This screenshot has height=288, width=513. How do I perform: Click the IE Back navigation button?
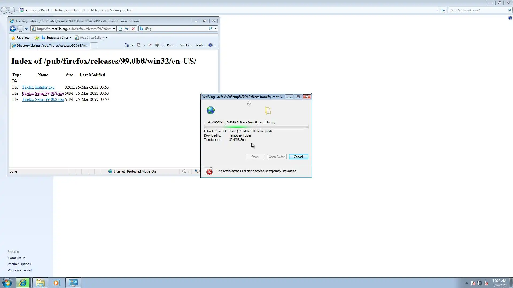click(x=13, y=29)
